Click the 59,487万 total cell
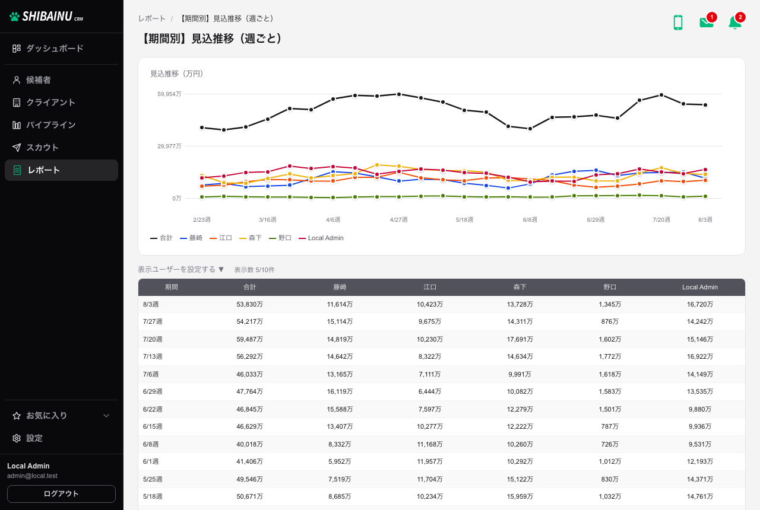The width and height of the screenshot is (760, 510). click(x=250, y=339)
